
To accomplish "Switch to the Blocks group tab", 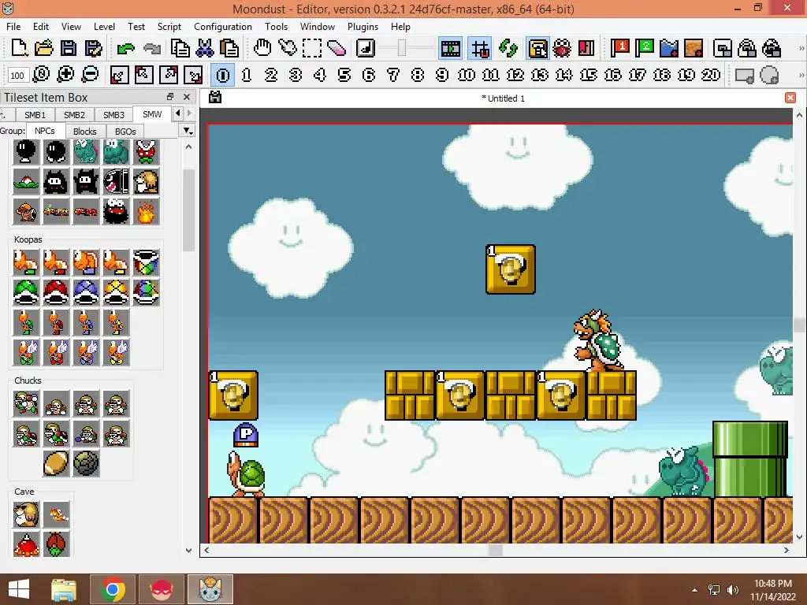I will tap(85, 132).
